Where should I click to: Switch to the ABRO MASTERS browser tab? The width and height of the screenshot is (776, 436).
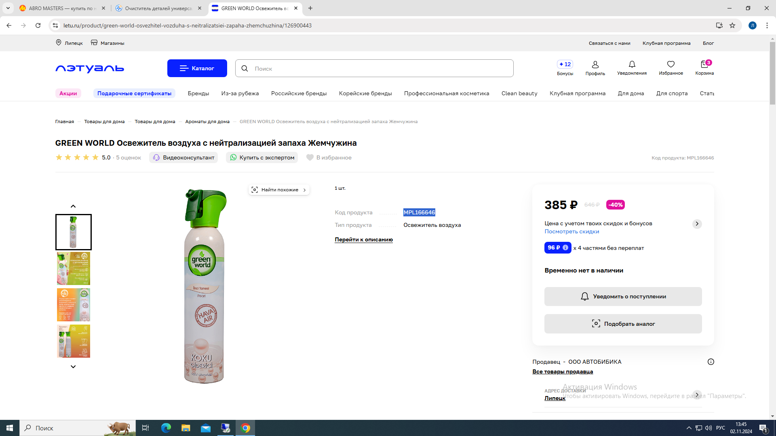(x=63, y=8)
